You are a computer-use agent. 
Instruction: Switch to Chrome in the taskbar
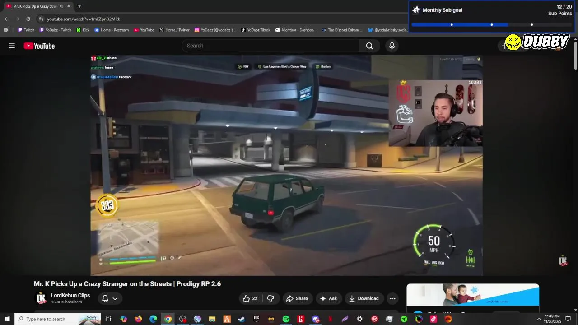tap(168, 319)
